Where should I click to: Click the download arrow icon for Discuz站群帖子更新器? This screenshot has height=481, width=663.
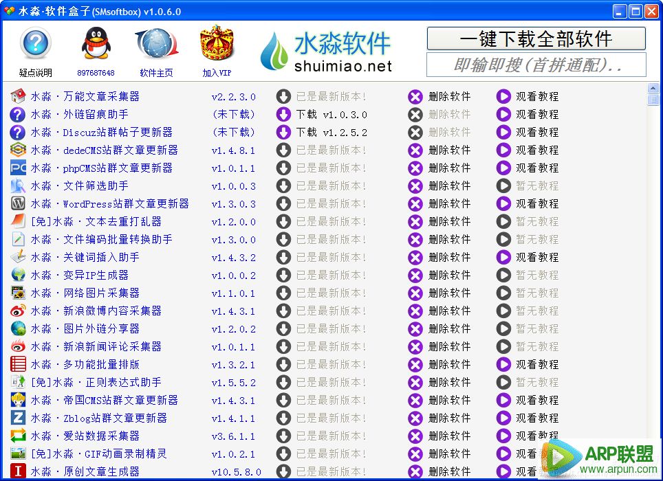coord(283,132)
